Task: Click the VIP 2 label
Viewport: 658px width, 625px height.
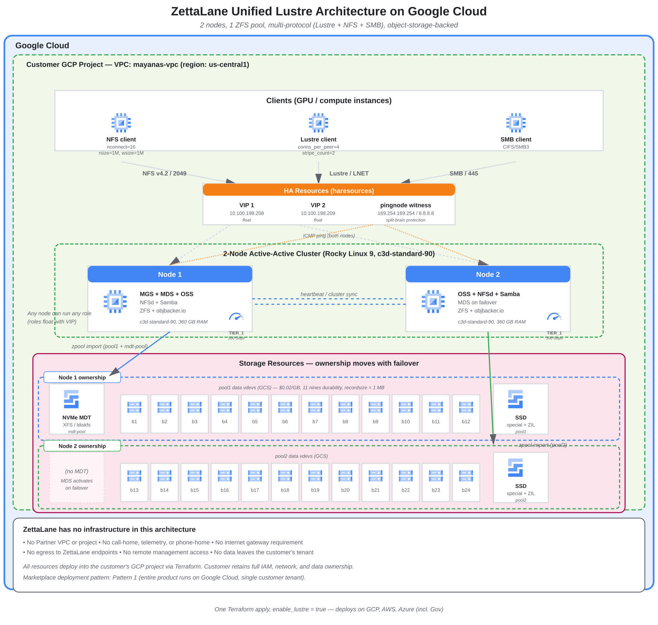Action: [x=318, y=205]
